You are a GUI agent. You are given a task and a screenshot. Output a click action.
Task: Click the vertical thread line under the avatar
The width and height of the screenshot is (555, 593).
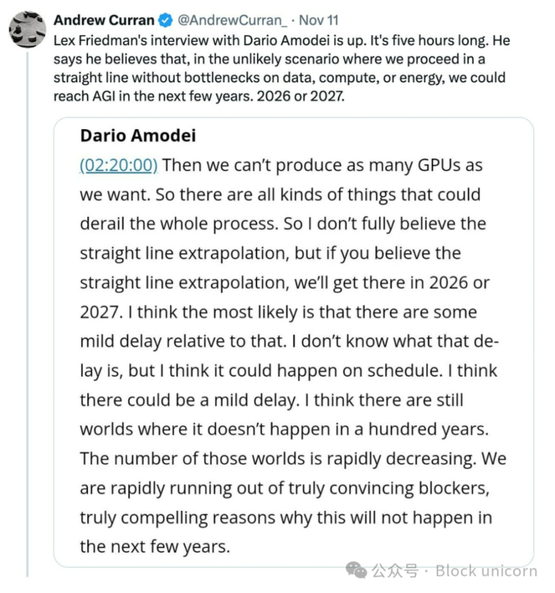pos(27,286)
